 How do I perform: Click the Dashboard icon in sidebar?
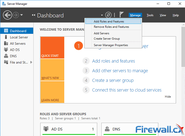tap(6, 31)
